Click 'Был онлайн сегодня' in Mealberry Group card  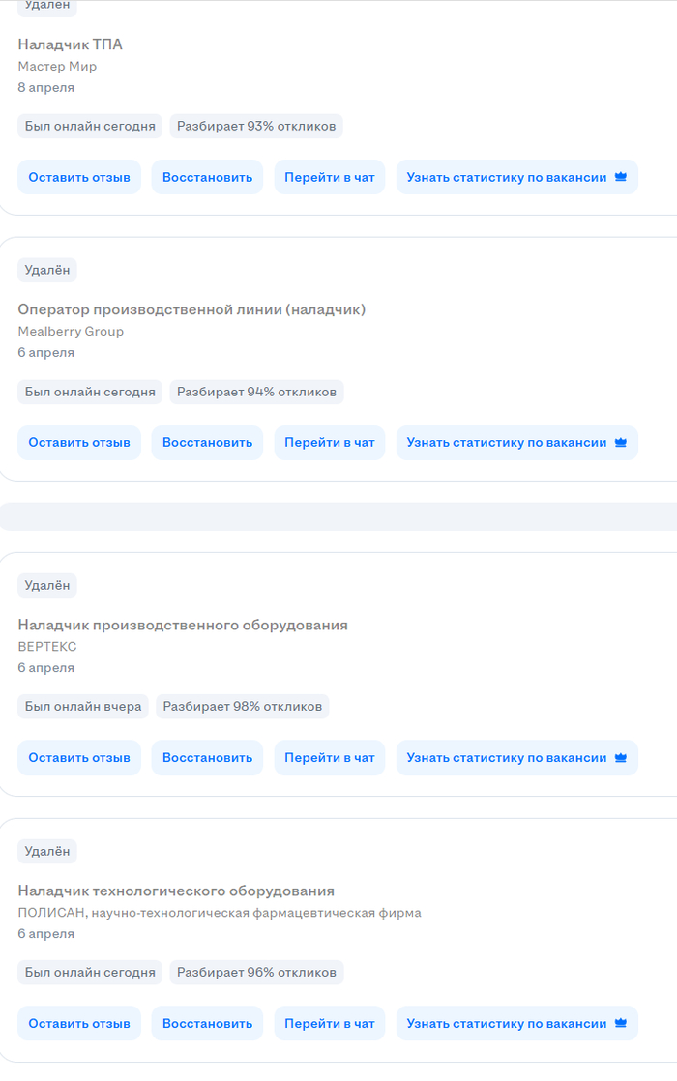point(90,392)
